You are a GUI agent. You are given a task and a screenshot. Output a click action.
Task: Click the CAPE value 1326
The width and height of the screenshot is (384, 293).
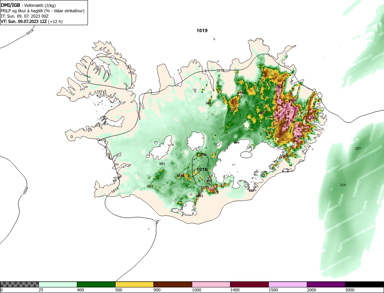tap(298, 137)
